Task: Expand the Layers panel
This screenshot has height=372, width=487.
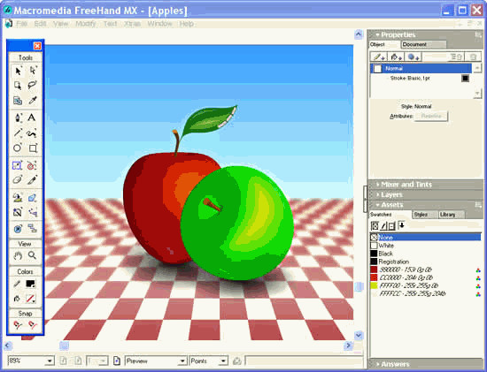Action: coord(390,194)
